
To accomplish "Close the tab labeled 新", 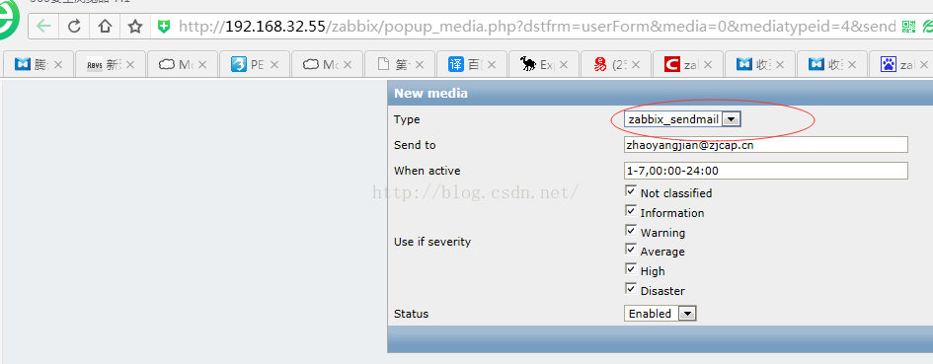I will tap(130, 65).
